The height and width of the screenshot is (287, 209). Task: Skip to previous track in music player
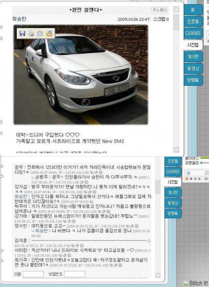click(195, 179)
